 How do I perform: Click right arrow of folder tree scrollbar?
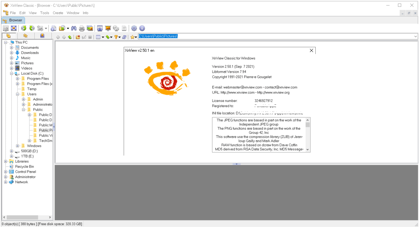(50, 217)
